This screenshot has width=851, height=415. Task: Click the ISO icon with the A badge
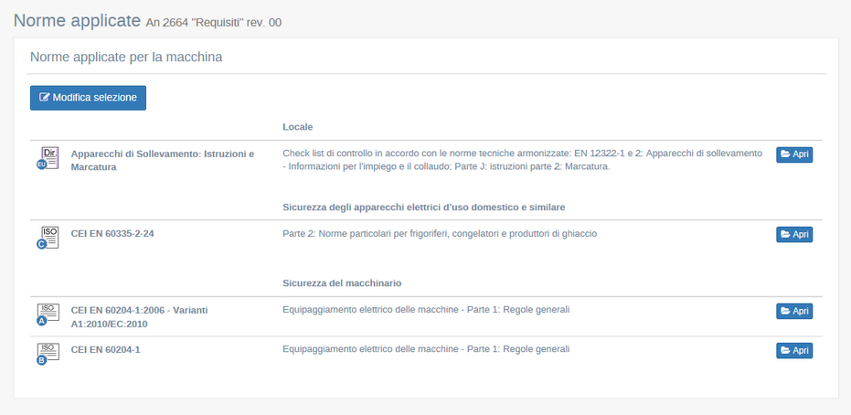[48, 314]
